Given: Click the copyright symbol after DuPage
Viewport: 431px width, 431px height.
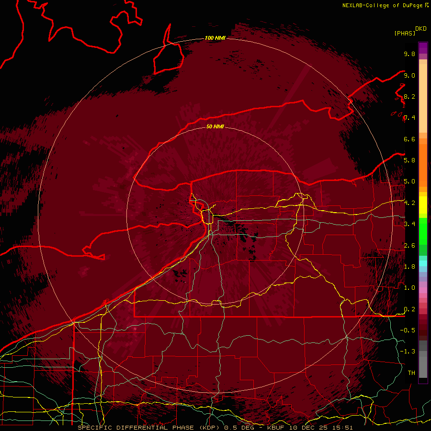Looking at the screenshot, I should (427, 5).
